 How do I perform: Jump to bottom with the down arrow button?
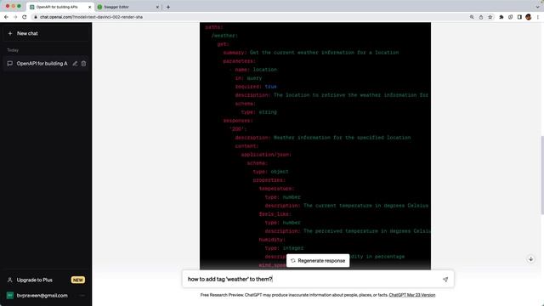[x=530, y=259]
